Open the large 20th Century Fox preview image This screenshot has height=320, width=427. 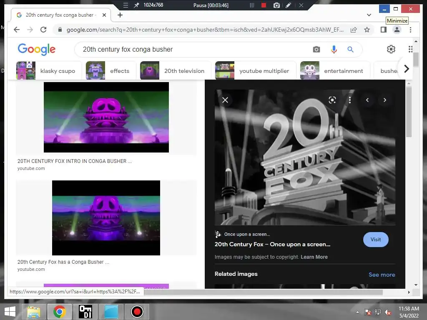(305, 157)
